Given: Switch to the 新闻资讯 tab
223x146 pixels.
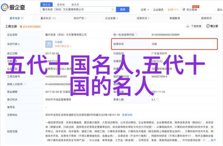Looking at the screenshot, I should (206, 18).
